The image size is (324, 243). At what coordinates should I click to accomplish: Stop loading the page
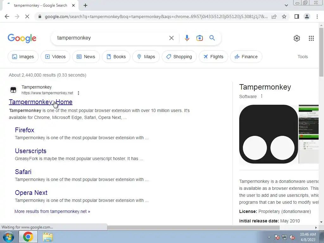[27, 16]
